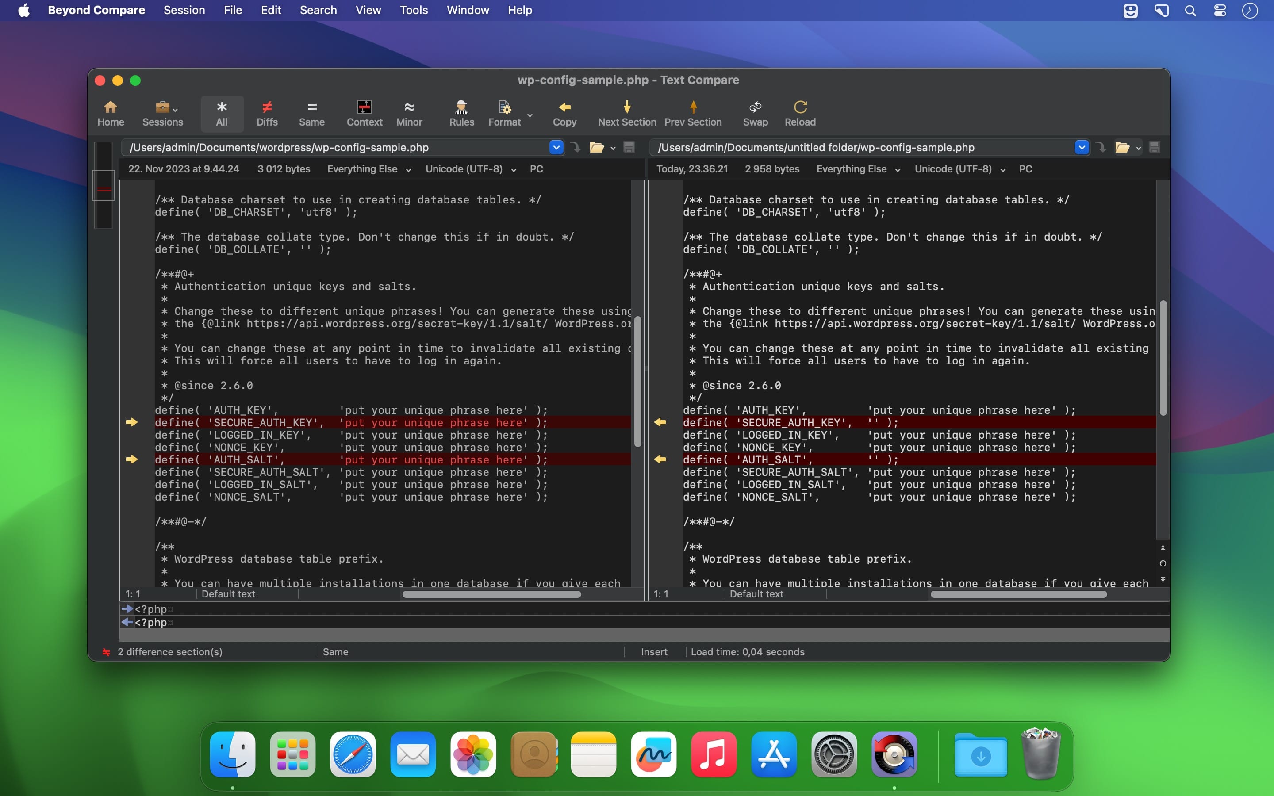Click right pane 'Default text' status label
1274x796 pixels.
click(756, 594)
